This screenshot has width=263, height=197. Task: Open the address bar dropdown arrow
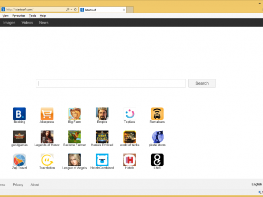pyautogui.click(x=72, y=9)
